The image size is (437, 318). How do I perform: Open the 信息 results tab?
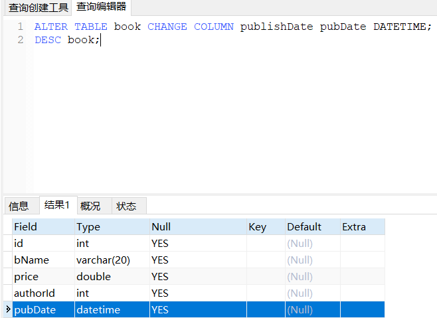pos(19,206)
